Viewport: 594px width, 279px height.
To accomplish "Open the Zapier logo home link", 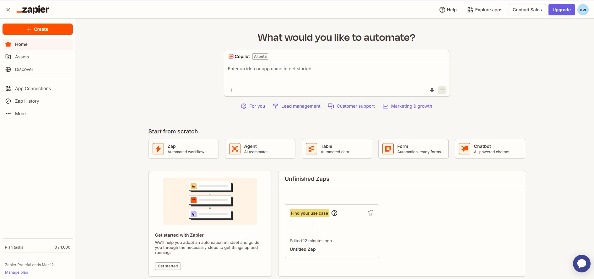I will tap(33, 10).
